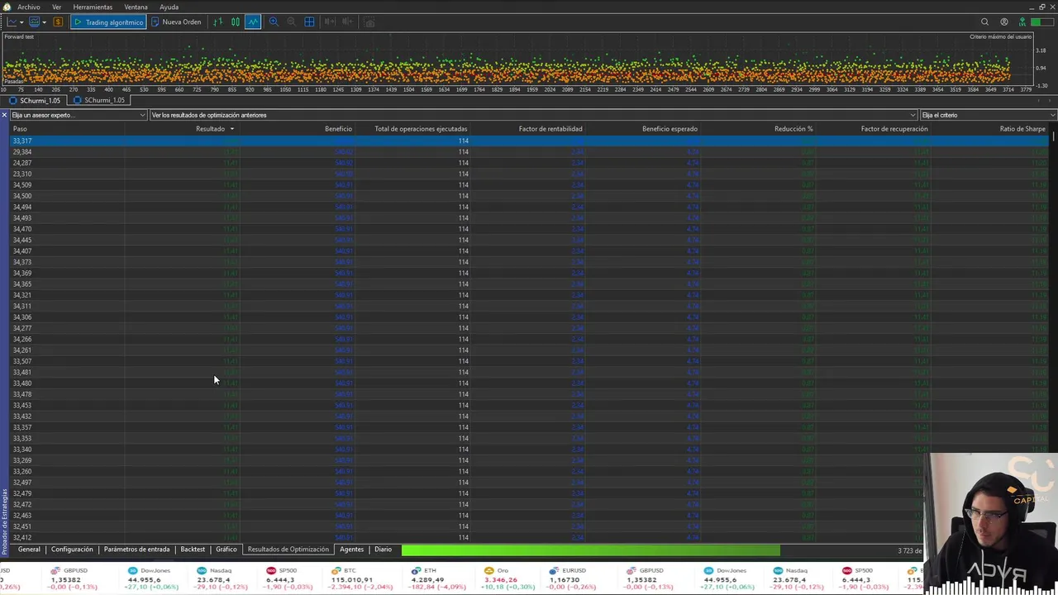
Task: Select the row with Paso 33,481
Action: (x=529, y=372)
